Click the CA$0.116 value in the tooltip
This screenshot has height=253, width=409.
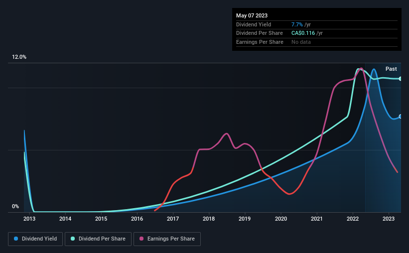click(303, 33)
